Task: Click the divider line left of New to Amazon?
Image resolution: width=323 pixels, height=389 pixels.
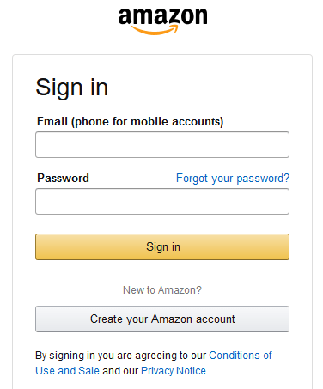Action: [76, 289]
